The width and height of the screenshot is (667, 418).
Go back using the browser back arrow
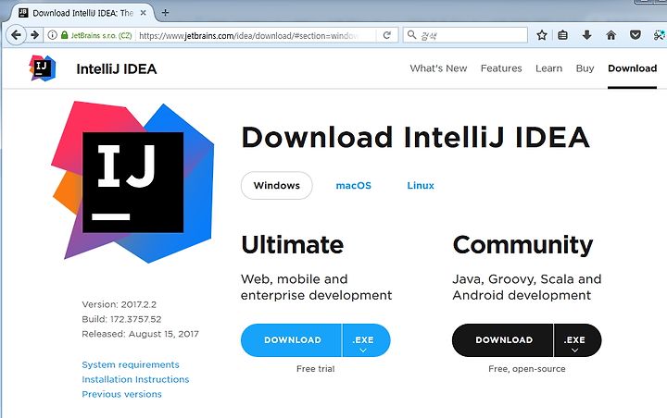pyautogui.click(x=16, y=35)
